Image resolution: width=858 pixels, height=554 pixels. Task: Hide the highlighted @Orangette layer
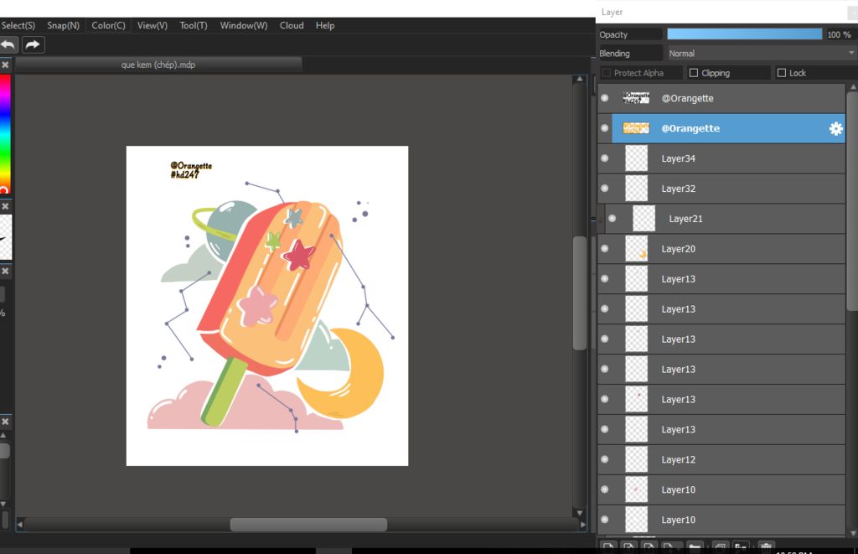point(605,128)
